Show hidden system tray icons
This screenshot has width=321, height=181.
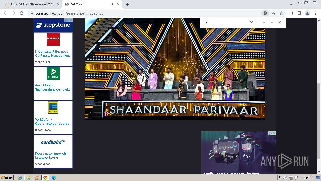tap(280, 178)
